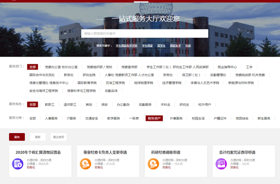Open the 最近使用 tab
Screen dimensions: 280x184
(x=59, y=137)
